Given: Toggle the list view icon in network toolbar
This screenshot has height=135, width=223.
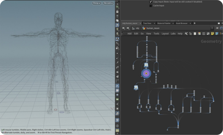Looking at the screenshot, I should click(x=195, y=34).
